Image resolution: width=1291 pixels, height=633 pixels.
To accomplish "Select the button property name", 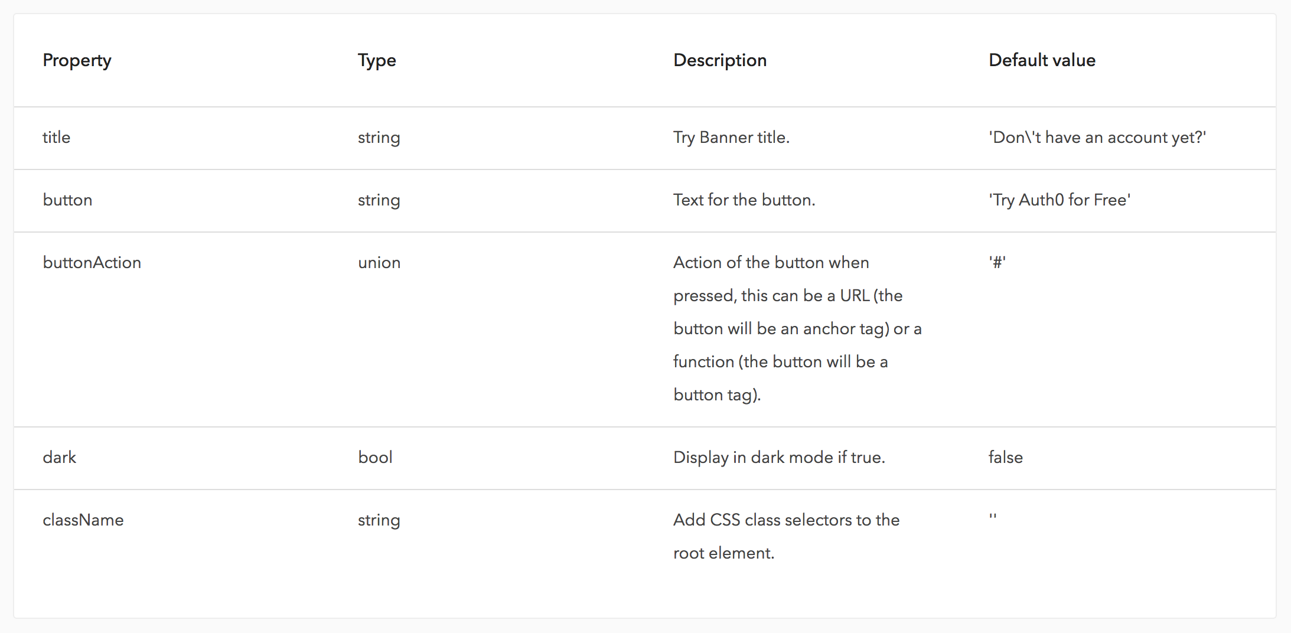I will coord(67,200).
